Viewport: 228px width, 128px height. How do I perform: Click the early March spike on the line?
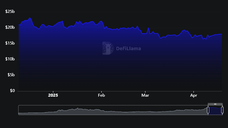coord(148,28)
